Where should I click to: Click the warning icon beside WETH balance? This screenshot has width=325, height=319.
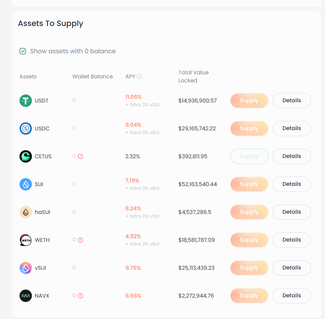[80, 240]
